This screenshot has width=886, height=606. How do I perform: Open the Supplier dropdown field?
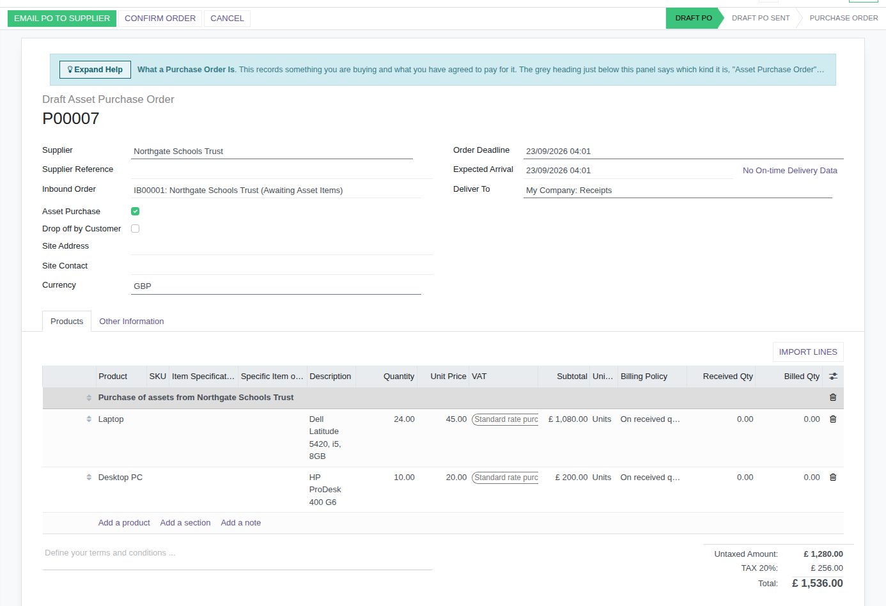pos(272,151)
